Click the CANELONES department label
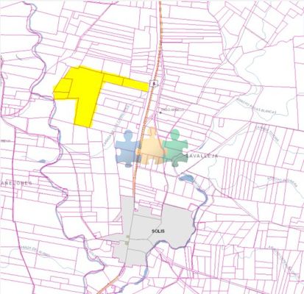This screenshot has height=294, width=304. [x=16, y=183]
